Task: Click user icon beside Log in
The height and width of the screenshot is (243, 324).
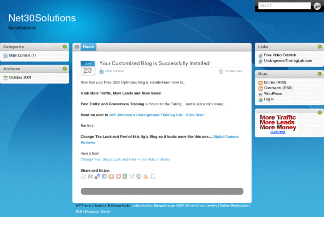Action: pos(261,99)
